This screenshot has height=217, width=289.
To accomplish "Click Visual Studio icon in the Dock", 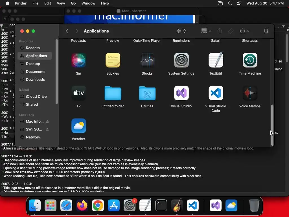I will click(x=216, y=205).
